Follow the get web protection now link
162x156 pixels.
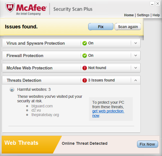(x=108, y=113)
